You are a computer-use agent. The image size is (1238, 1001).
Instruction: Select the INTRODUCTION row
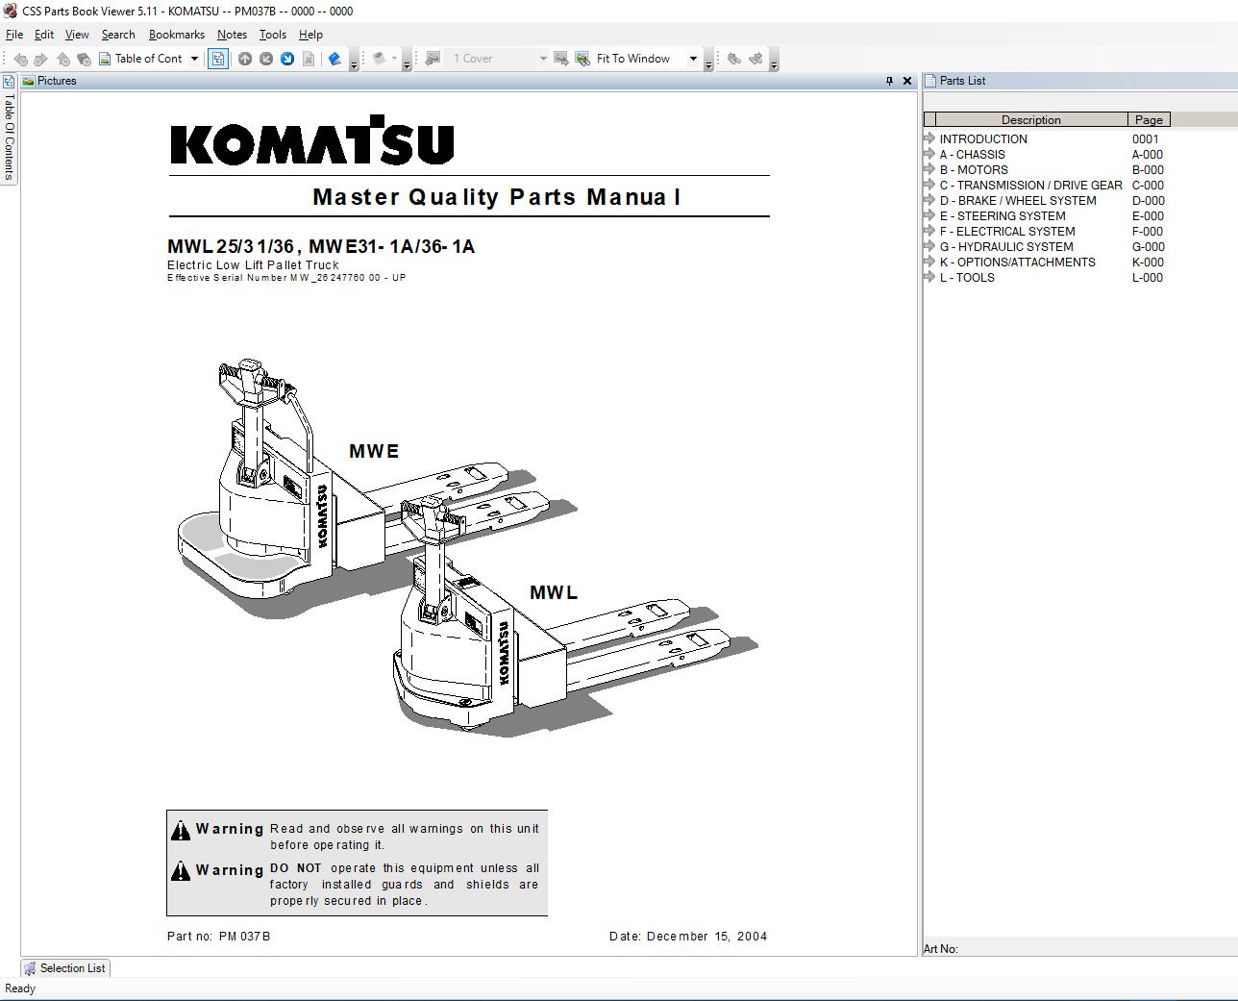1047,138
